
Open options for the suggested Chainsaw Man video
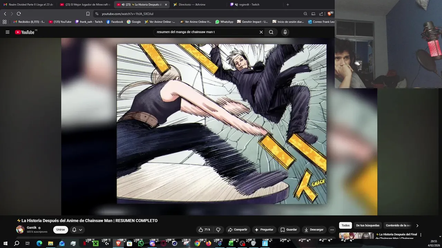(421, 235)
